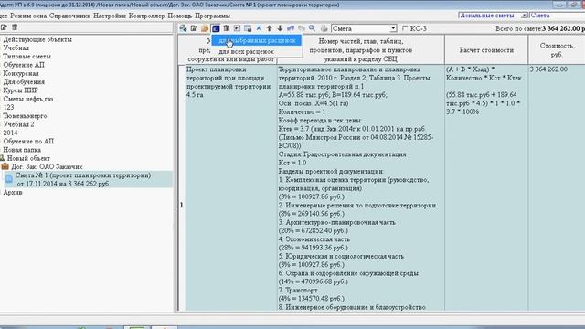
Task: Select Сметы нефть,газ folder
Action: [28, 99]
